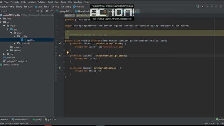Viewport: 224px width, 126px height.
Task: Select External Libraries node
Action: pyautogui.click(x=9, y=65)
